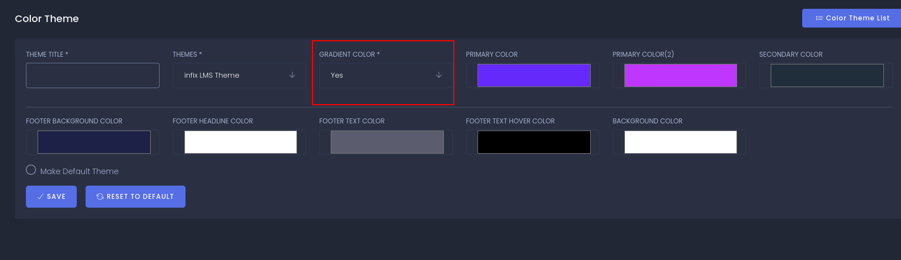Focus the Theme Title input field
Image resolution: width=901 pixels, height=260 pixels.
pos(93,75)
